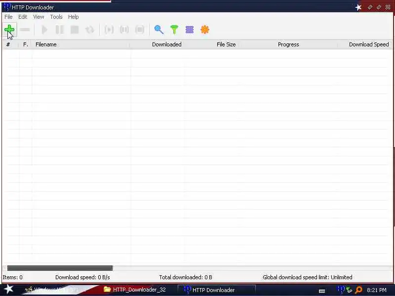Open the File menu
Viewport: 395px width, 296px height.
point(8,17)
